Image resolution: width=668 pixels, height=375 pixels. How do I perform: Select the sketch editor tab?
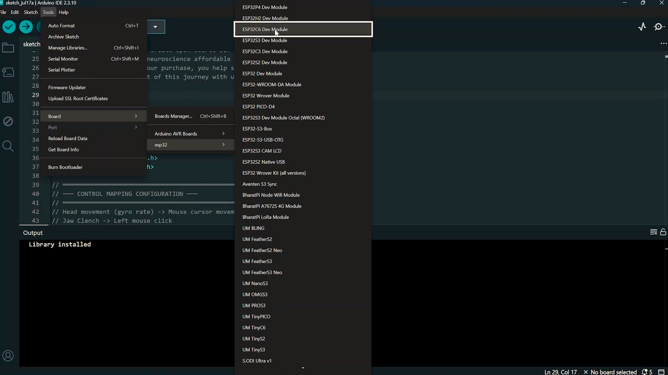point(32,44)
